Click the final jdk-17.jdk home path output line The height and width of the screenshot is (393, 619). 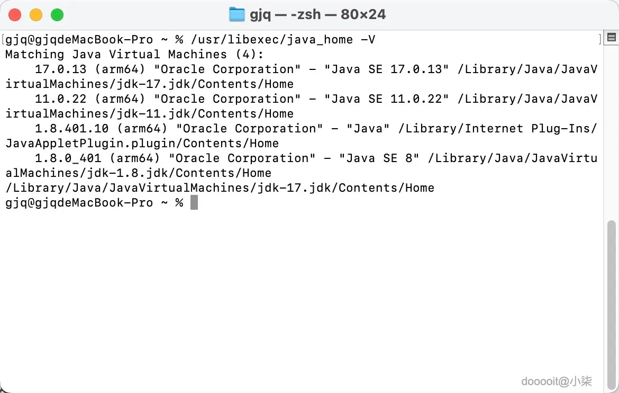(x=220, y=188)
